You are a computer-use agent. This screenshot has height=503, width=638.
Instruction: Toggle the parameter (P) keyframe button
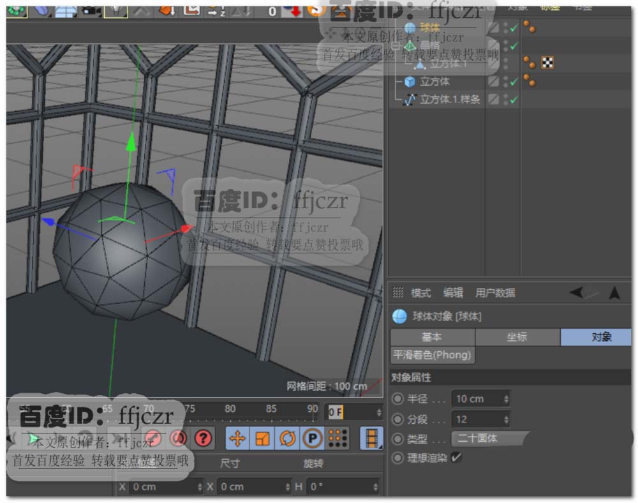tap(312, 439)
